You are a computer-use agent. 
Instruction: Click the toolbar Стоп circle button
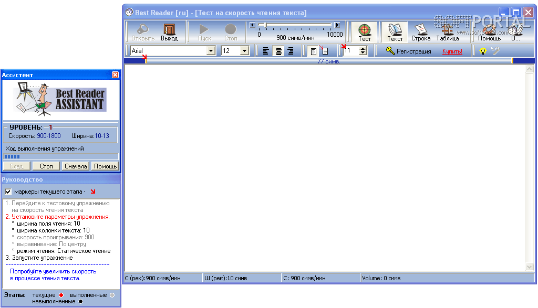tap(231, 32)
